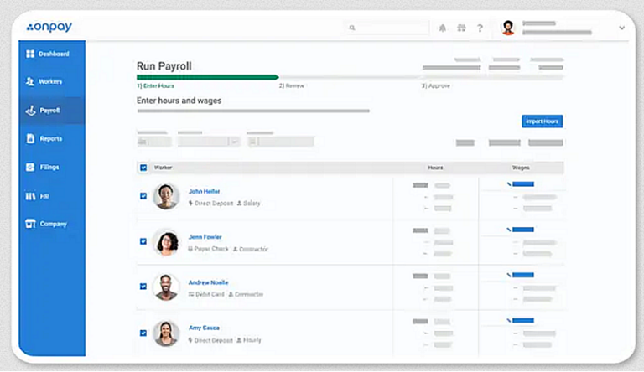The height and width of the screenshot is (372, 644).
Task: Open Amy Casca's profile link
Action: coord(204,328)
